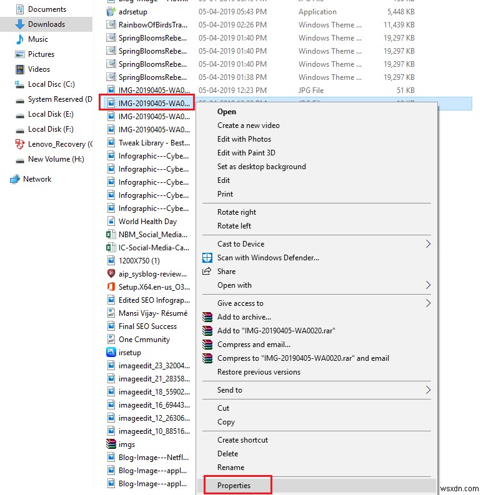
Task: Click the Pictures icon in sidebar
Action: [x=19, y=54]
